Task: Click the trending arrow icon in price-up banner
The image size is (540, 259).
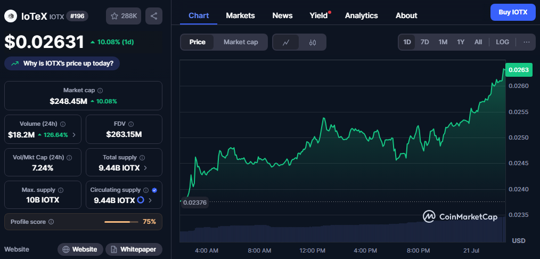Action: point(15,64)
